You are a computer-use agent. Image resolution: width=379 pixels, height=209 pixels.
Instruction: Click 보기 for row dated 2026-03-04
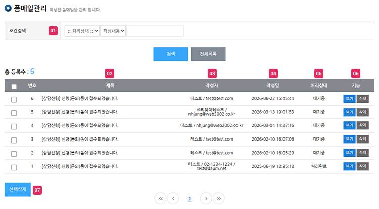point(349,125)
